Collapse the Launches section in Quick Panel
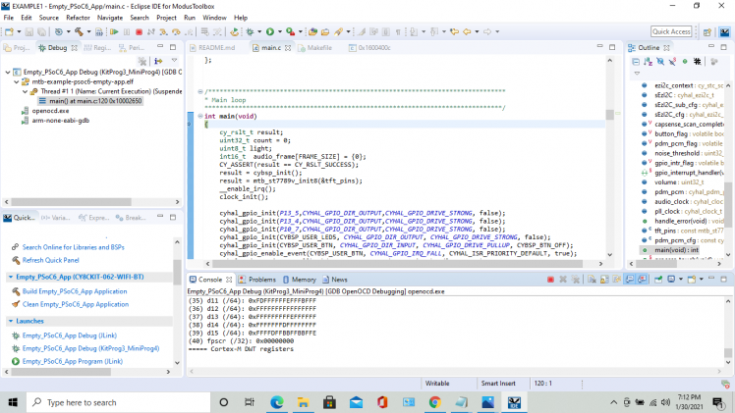This screenshot has width=735, height=413. [10, 320]
